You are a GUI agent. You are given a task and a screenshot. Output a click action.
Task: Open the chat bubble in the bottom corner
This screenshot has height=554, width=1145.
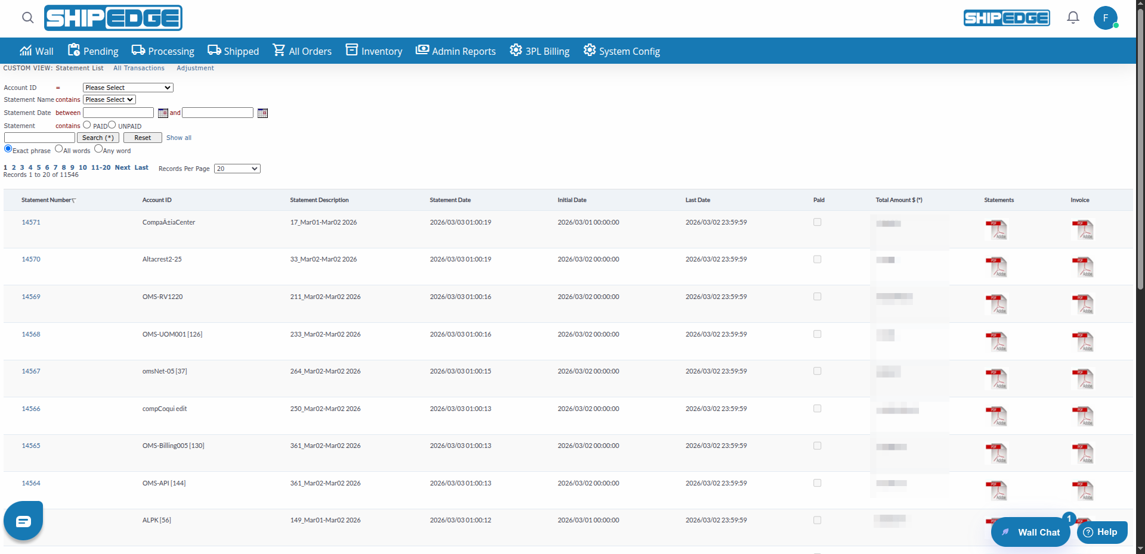coord(23,521)
